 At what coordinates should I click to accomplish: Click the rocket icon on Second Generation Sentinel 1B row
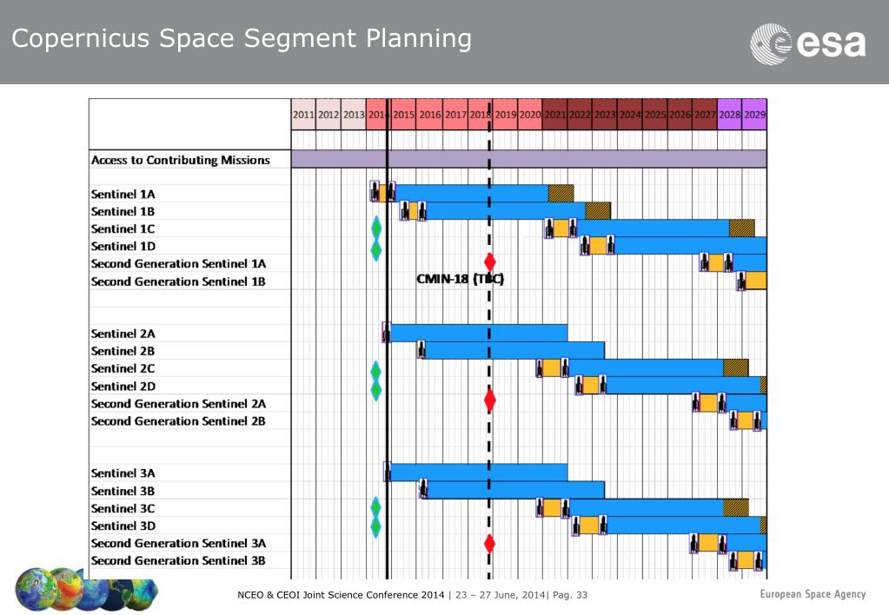pos(741,281)
